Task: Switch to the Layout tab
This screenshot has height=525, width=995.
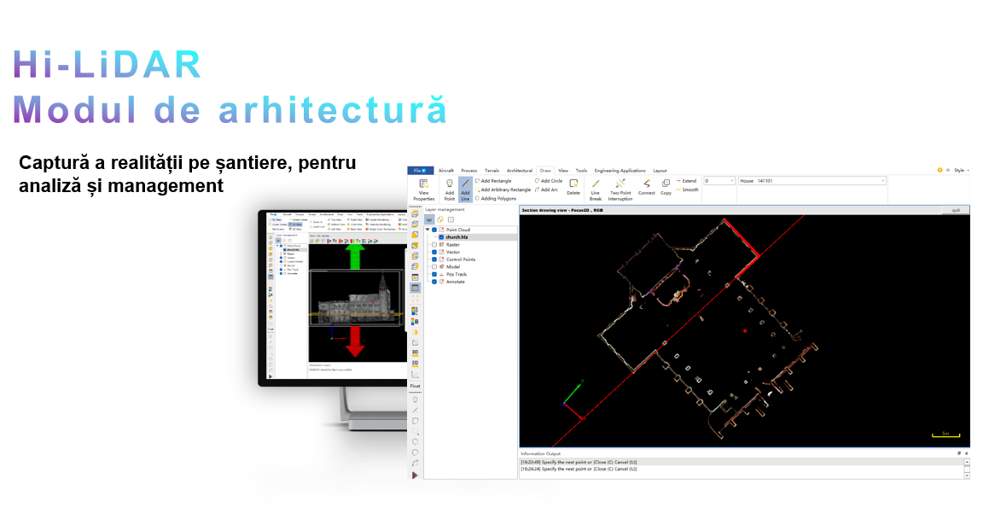Action: pyautogui.click(x=660, y=171)
